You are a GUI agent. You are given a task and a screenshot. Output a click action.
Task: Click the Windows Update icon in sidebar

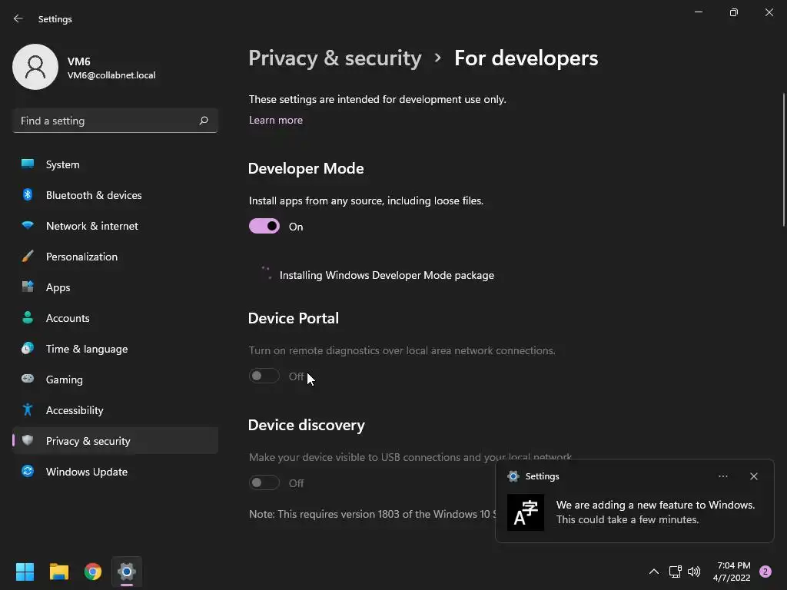click(x=28, y=472)
